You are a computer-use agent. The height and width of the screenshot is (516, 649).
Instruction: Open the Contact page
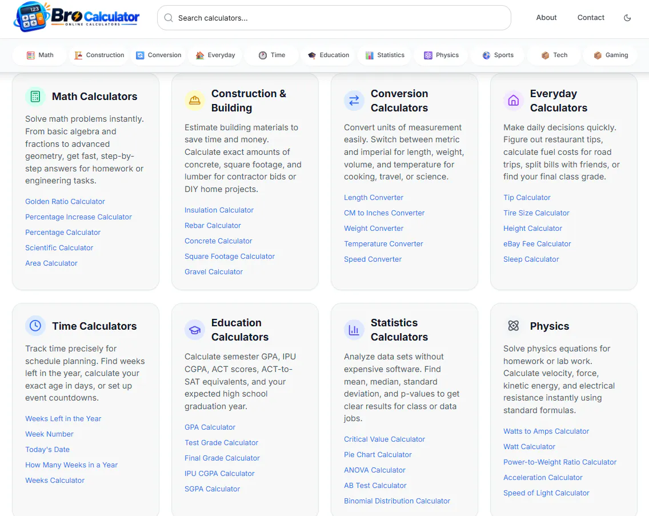[591, 18]
